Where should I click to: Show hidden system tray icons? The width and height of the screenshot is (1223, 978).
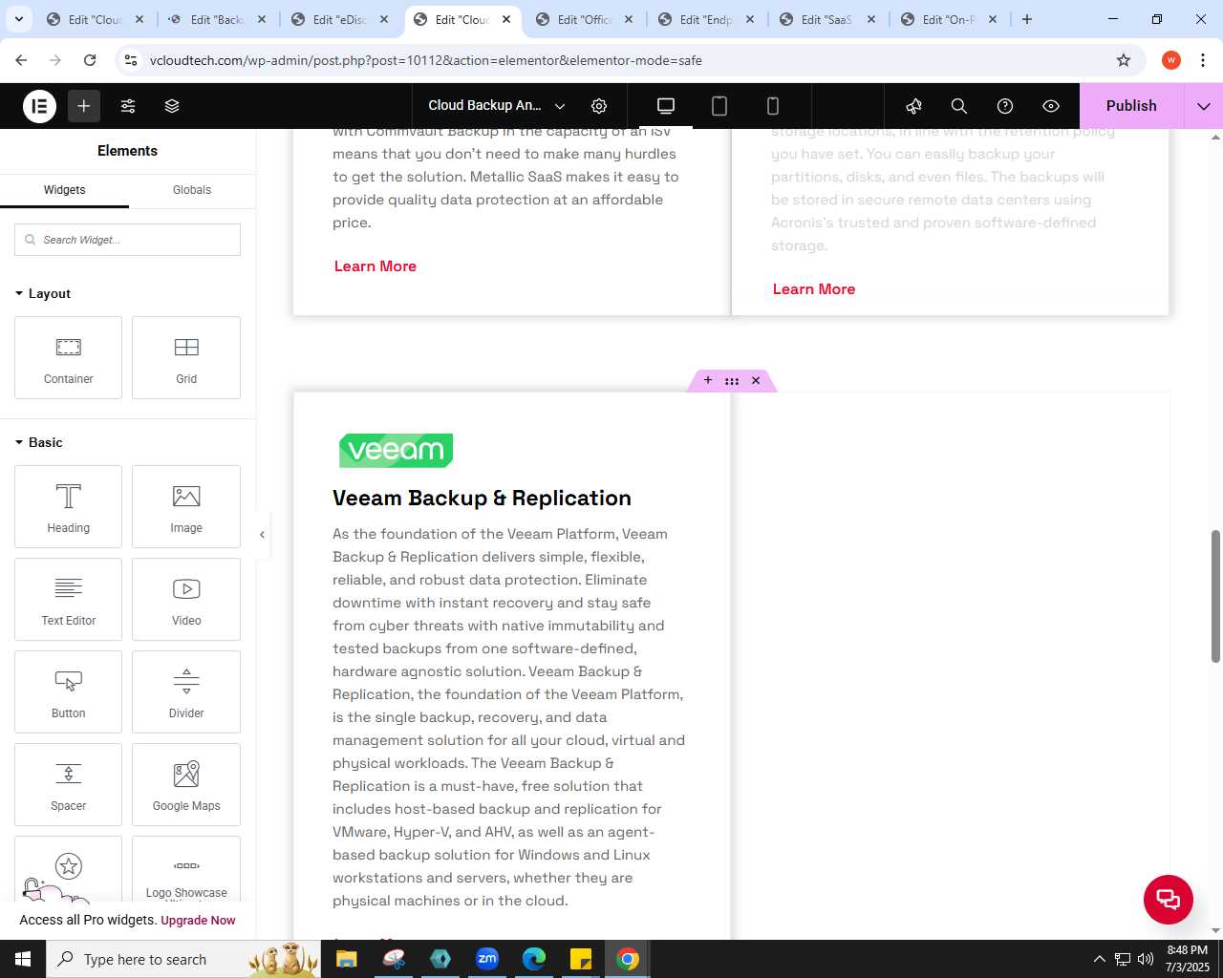coord(1099,959)
